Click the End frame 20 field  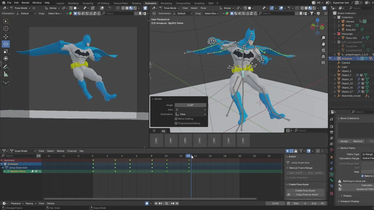tap(318, 203)
